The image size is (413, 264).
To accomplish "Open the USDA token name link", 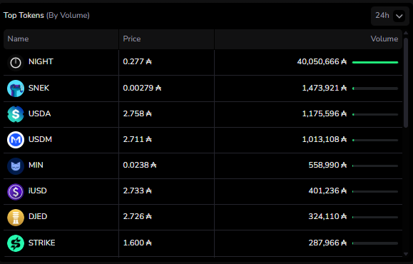I will [x=39, y=114].
